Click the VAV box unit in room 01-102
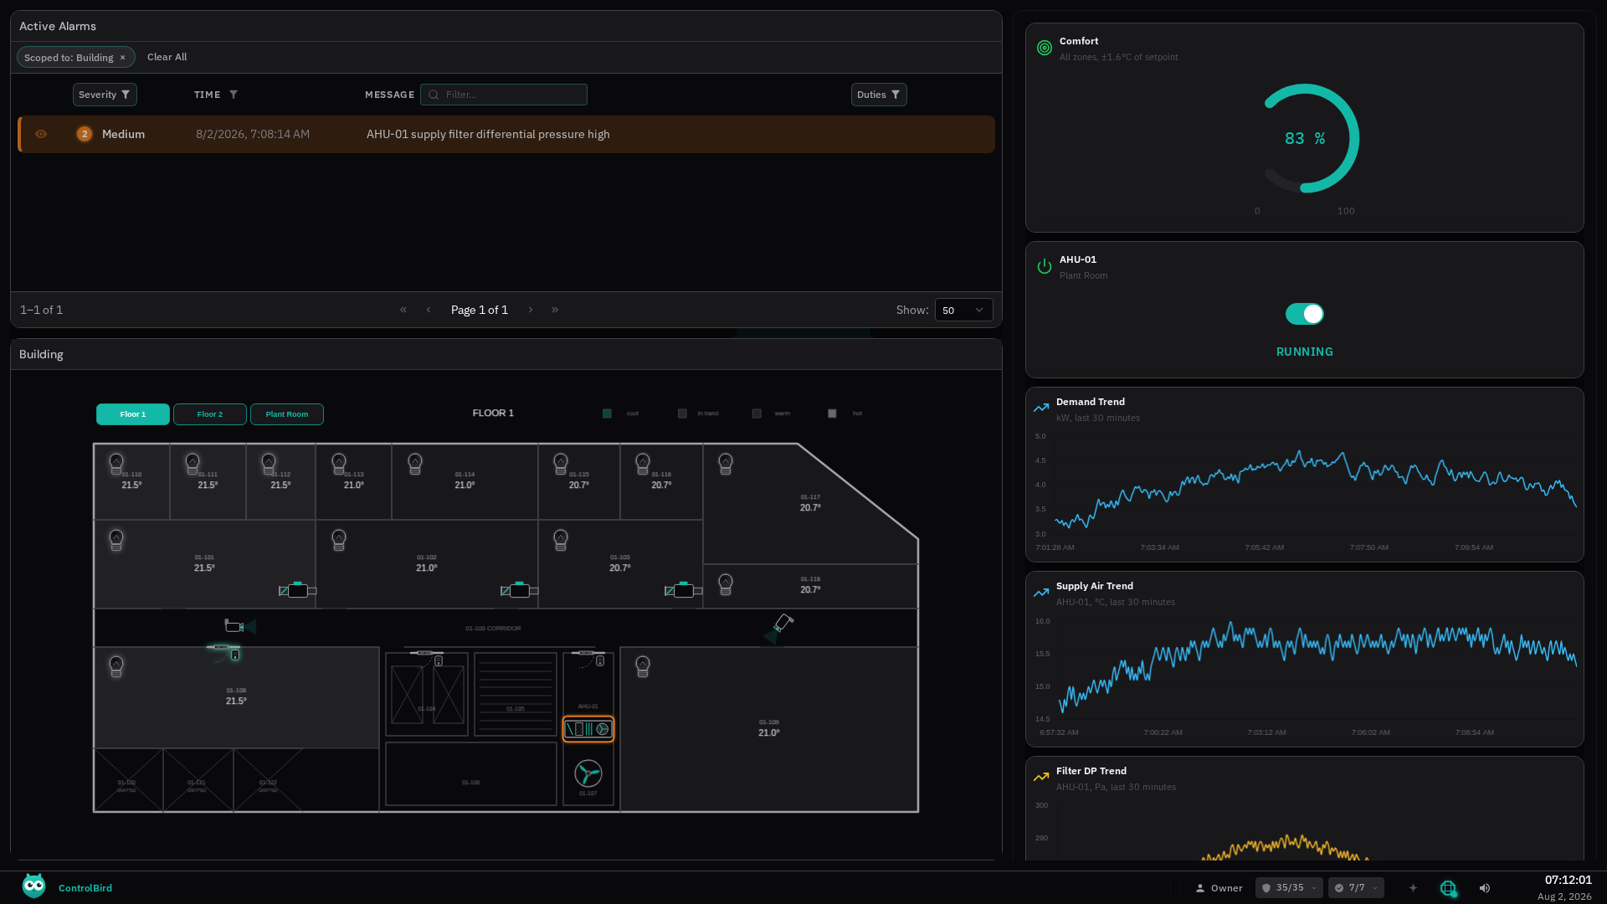Screen dimensions: 1607x904 pos(519,590)
